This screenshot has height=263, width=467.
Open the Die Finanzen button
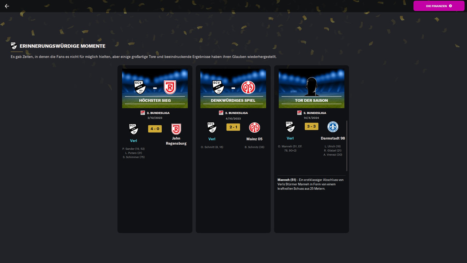[439, 6]
